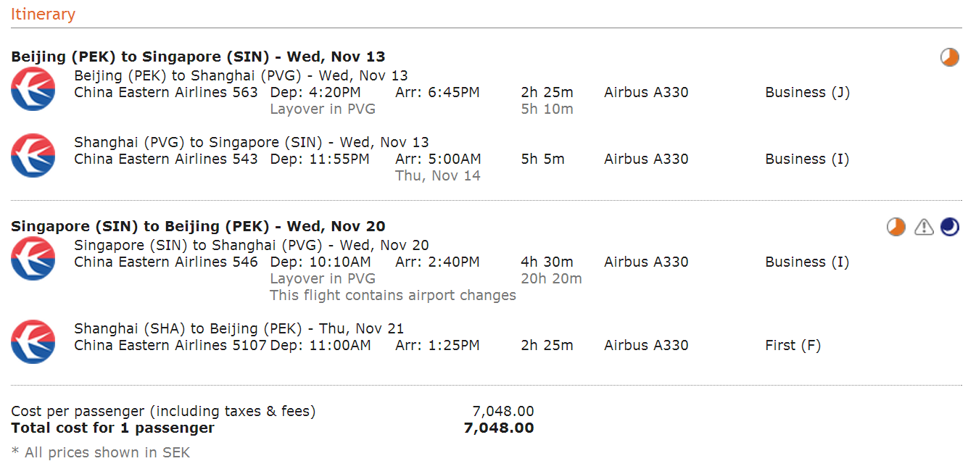Click the 20h 20m layover duration
The height and width of the screenshot is (461, 976).
click(x=551, y=278)
